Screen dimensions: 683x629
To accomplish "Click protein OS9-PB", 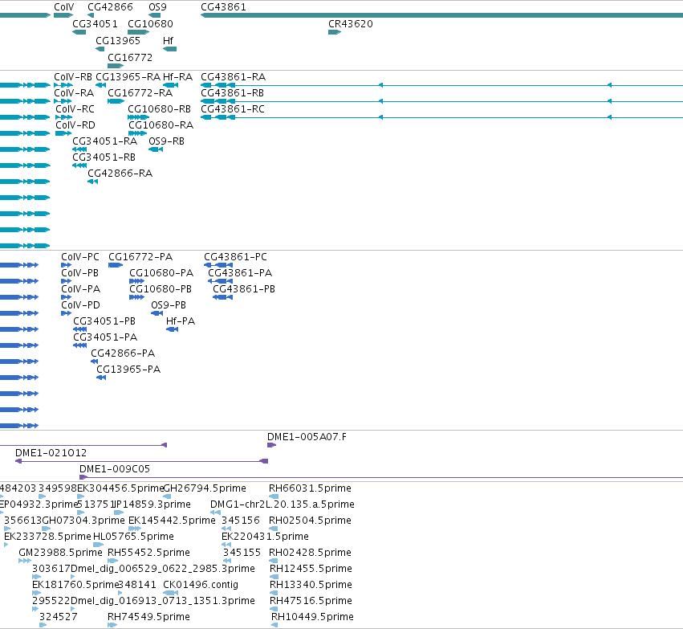I will 157,313.
